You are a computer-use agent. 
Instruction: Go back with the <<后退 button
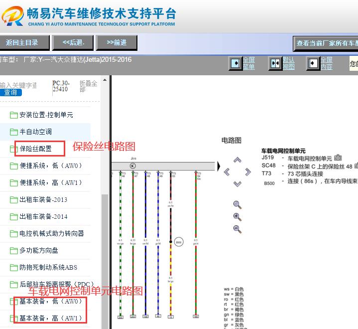(x=73, y=42)
